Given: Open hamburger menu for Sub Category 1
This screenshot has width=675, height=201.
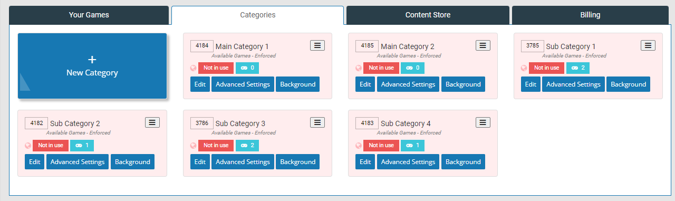Looking at the screenshot, I should [648, 45].
